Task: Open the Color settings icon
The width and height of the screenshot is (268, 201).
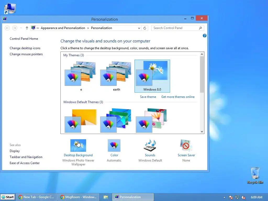Action: pos(114,146)
